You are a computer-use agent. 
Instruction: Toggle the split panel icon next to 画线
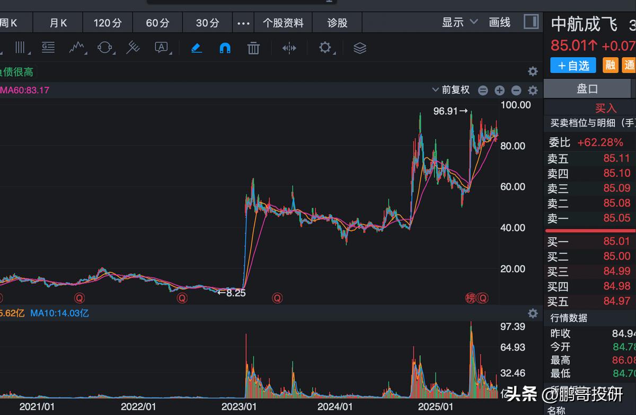[x=530, y=23]
